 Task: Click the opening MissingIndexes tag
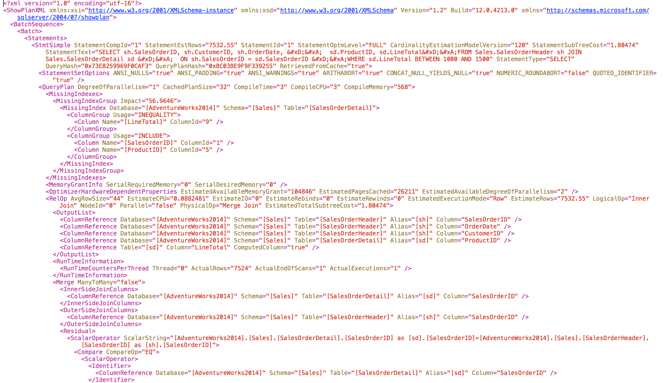click(x=74, y=94)
